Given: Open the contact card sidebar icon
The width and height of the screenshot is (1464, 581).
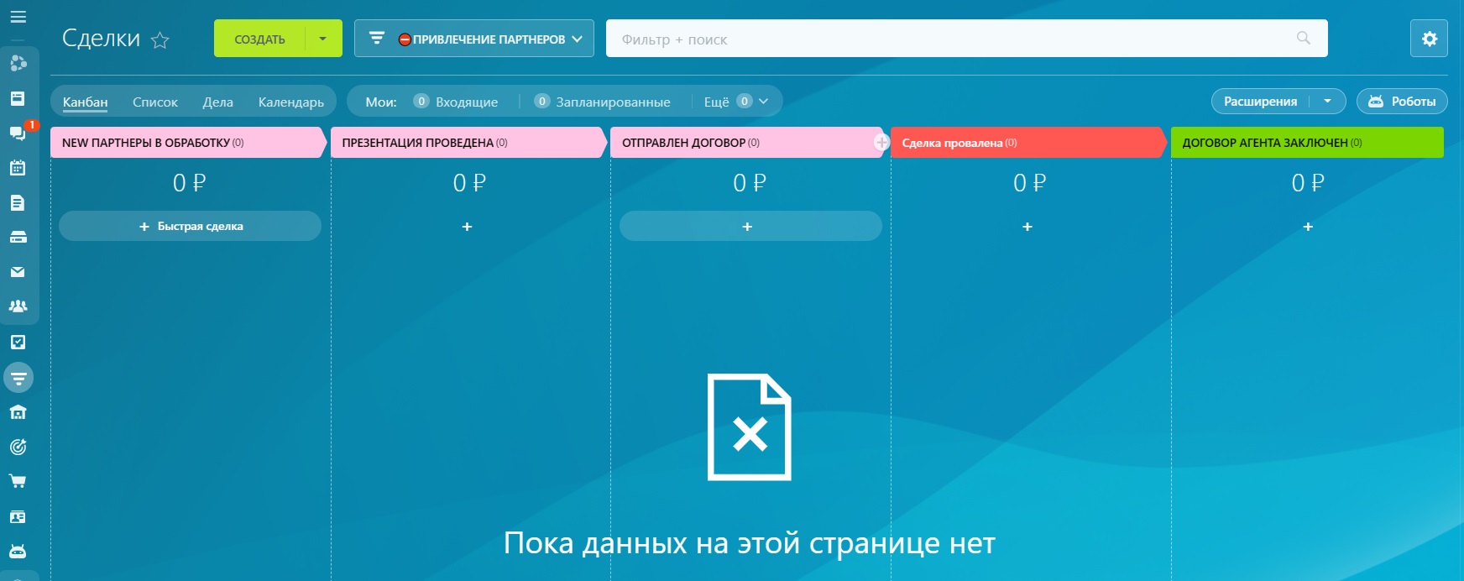Looking at the screenshot, I should tap(18, 517).
